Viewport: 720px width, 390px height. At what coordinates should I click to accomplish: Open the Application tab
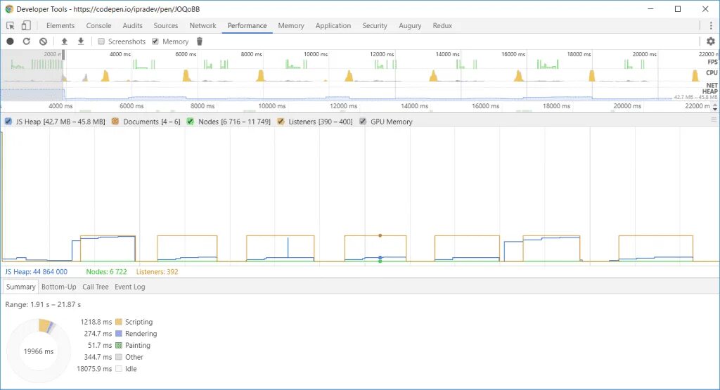point(333,26)
